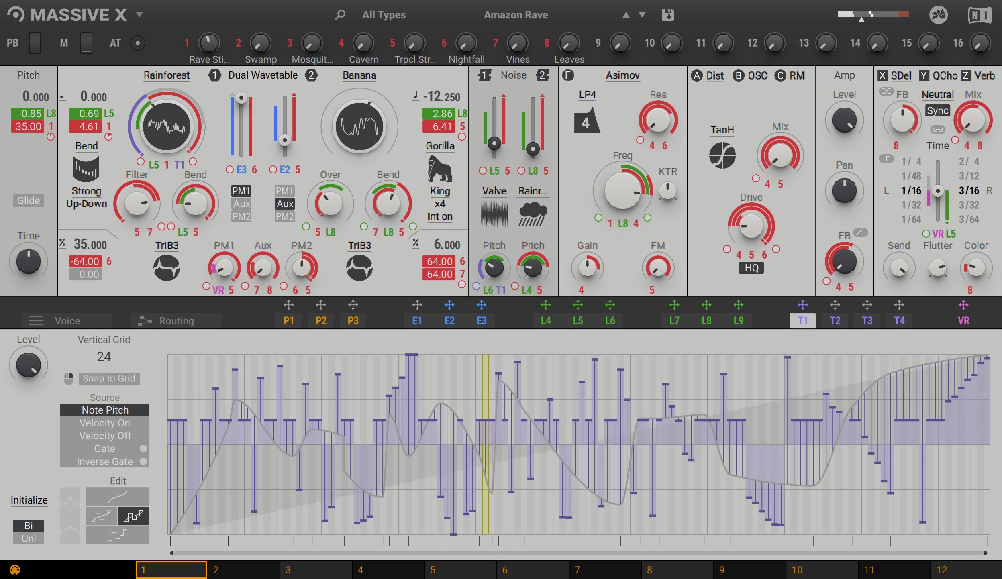This screenshot has height=579, width=1002.
Task: Click the Initialize link
Action: (x=29, y=500)
